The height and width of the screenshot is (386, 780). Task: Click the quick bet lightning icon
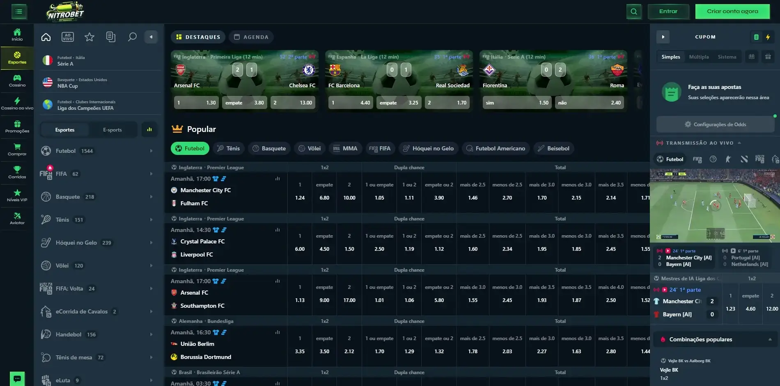coord(768,37)
